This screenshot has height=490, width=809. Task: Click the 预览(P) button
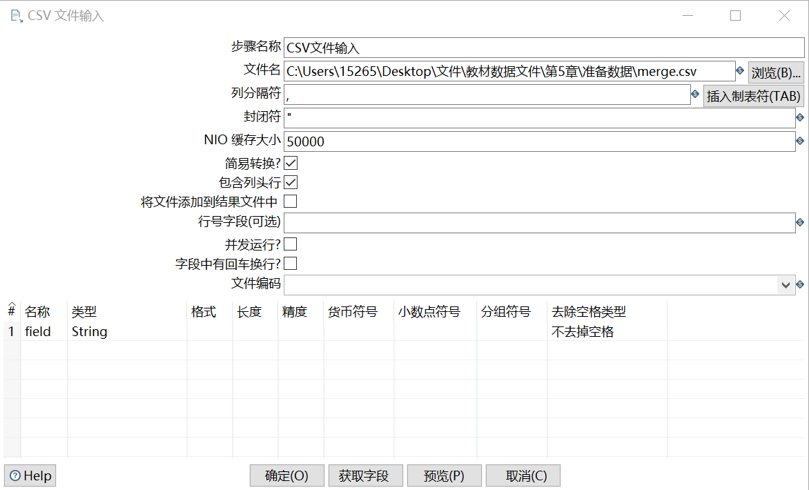click(x=445, y=476)
